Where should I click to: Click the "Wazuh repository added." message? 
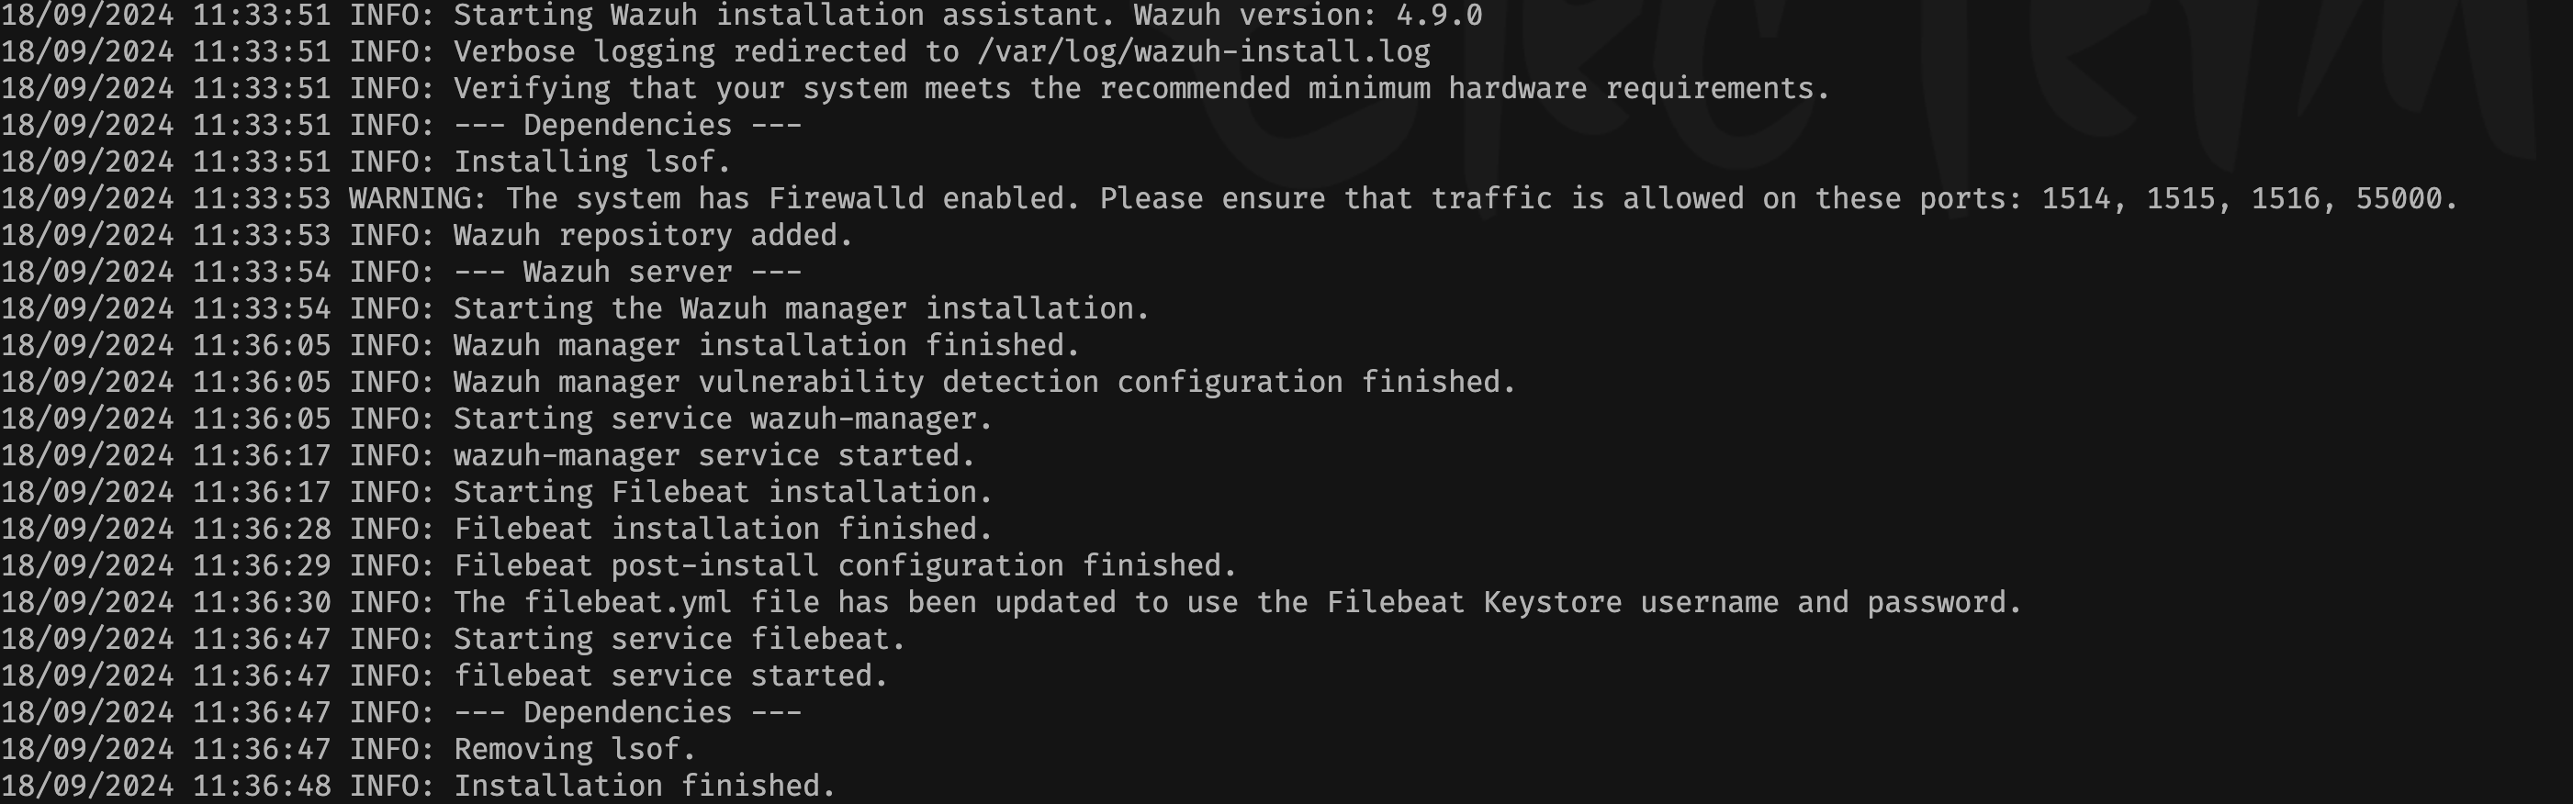(x=653, y=236)
